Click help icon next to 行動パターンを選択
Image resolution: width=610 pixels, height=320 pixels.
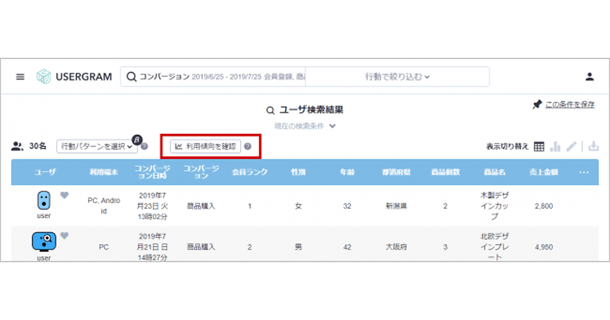[x=144, y=147]
